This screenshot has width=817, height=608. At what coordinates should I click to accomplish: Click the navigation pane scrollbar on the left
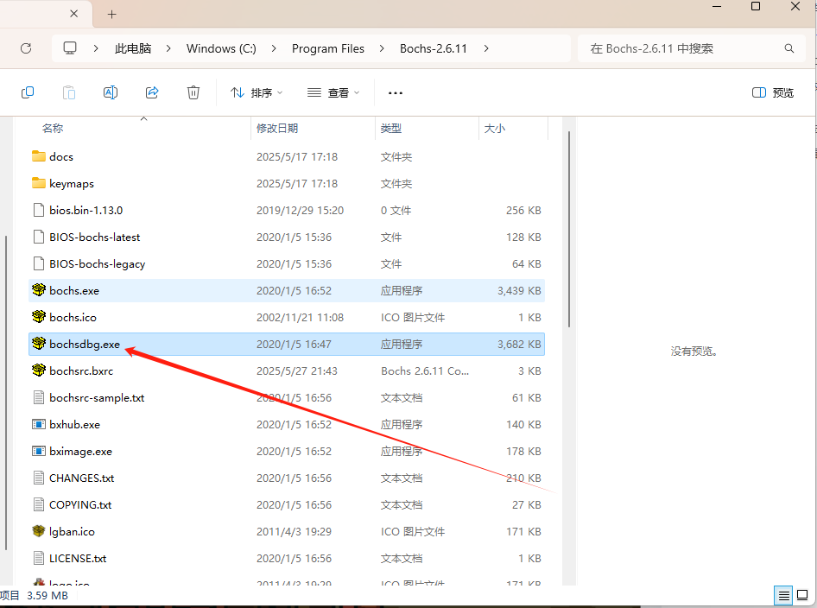[6, 393]
